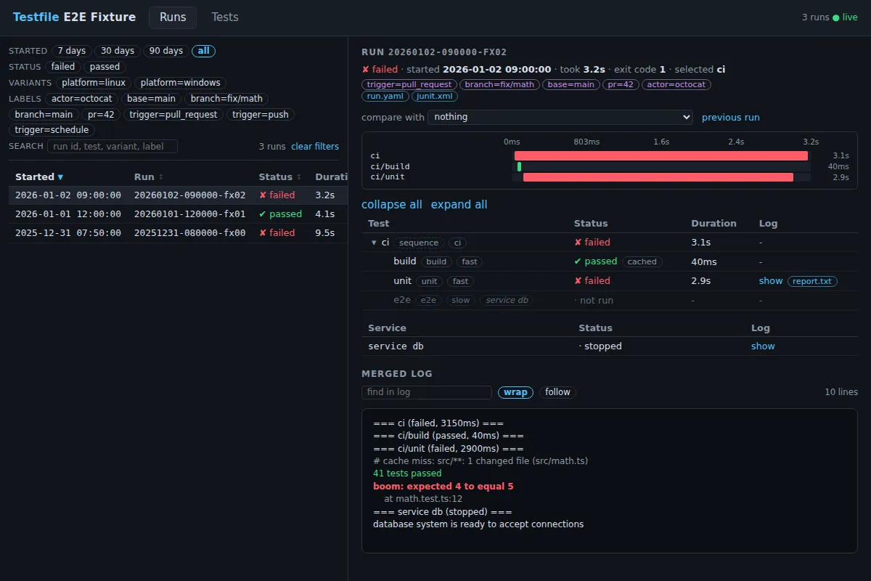This screenshot has height=581, width=871.
Task: Filter started by 30 days
Action: (x=118, y=51)
